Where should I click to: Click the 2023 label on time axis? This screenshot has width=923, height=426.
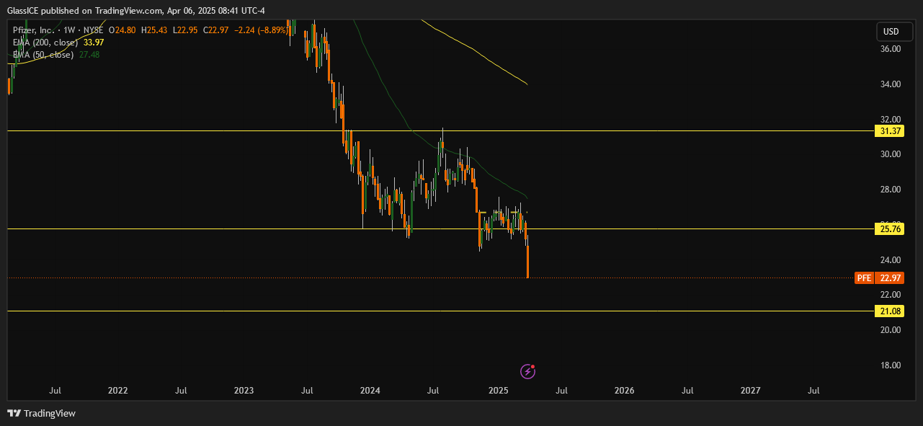click(x=244, y=391)
